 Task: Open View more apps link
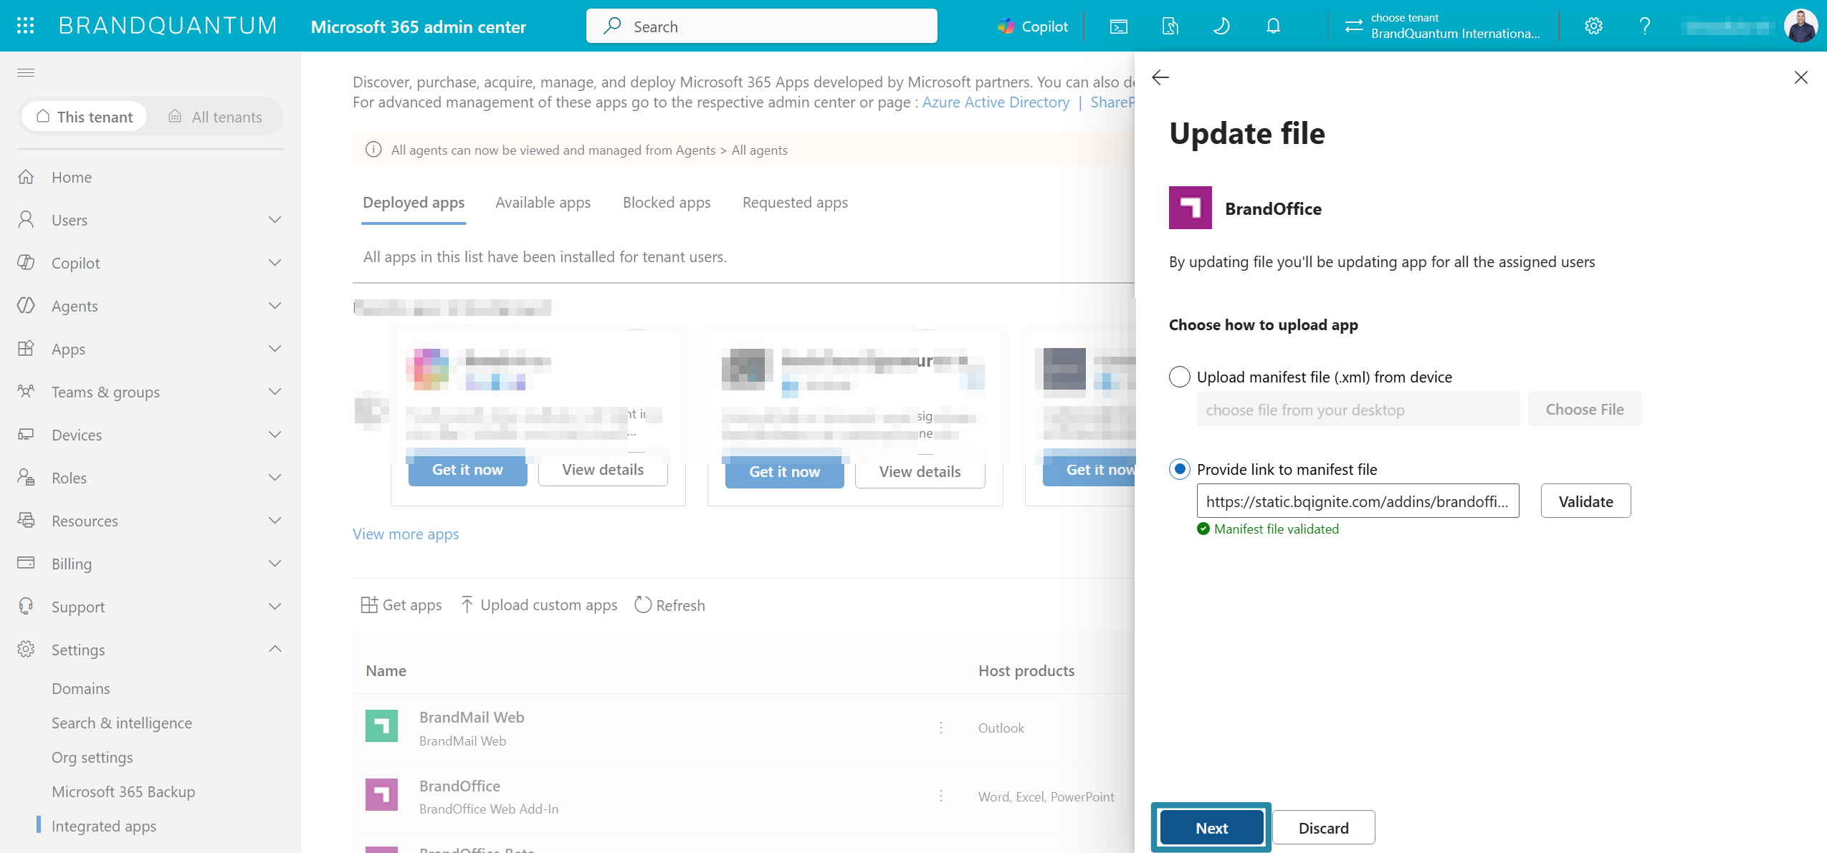pos(406,534)
